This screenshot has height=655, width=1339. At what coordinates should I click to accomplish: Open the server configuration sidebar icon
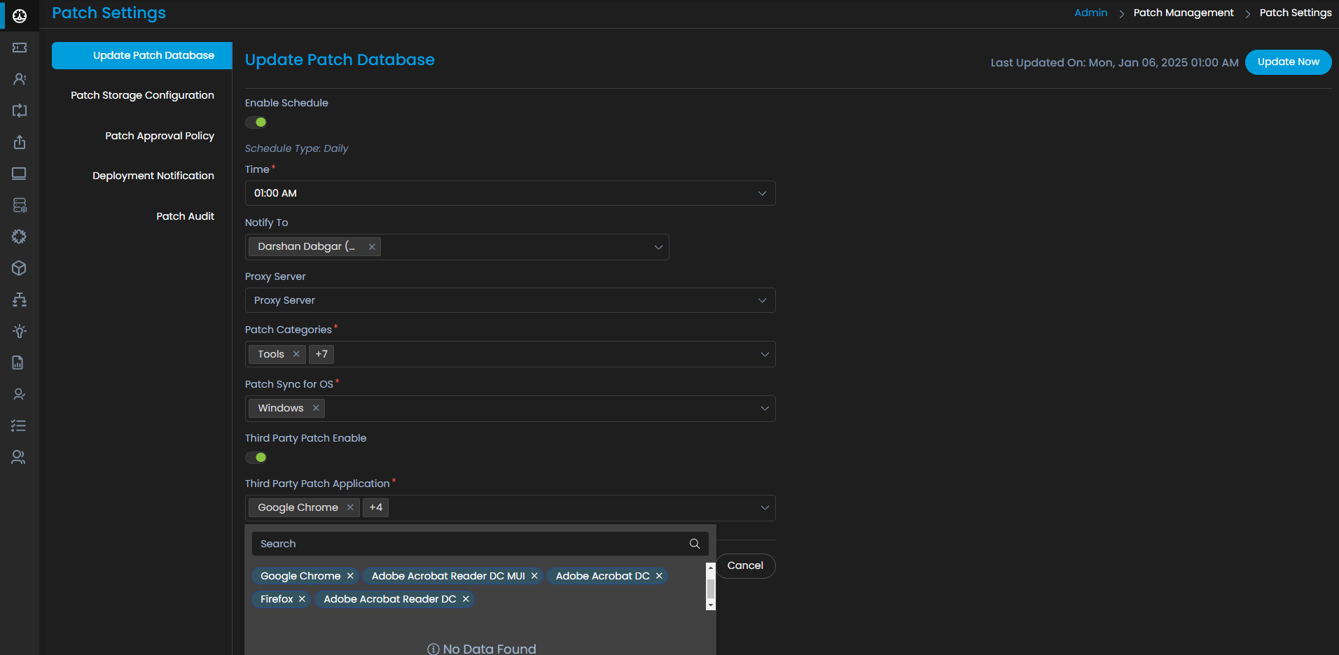coord(19,204)
